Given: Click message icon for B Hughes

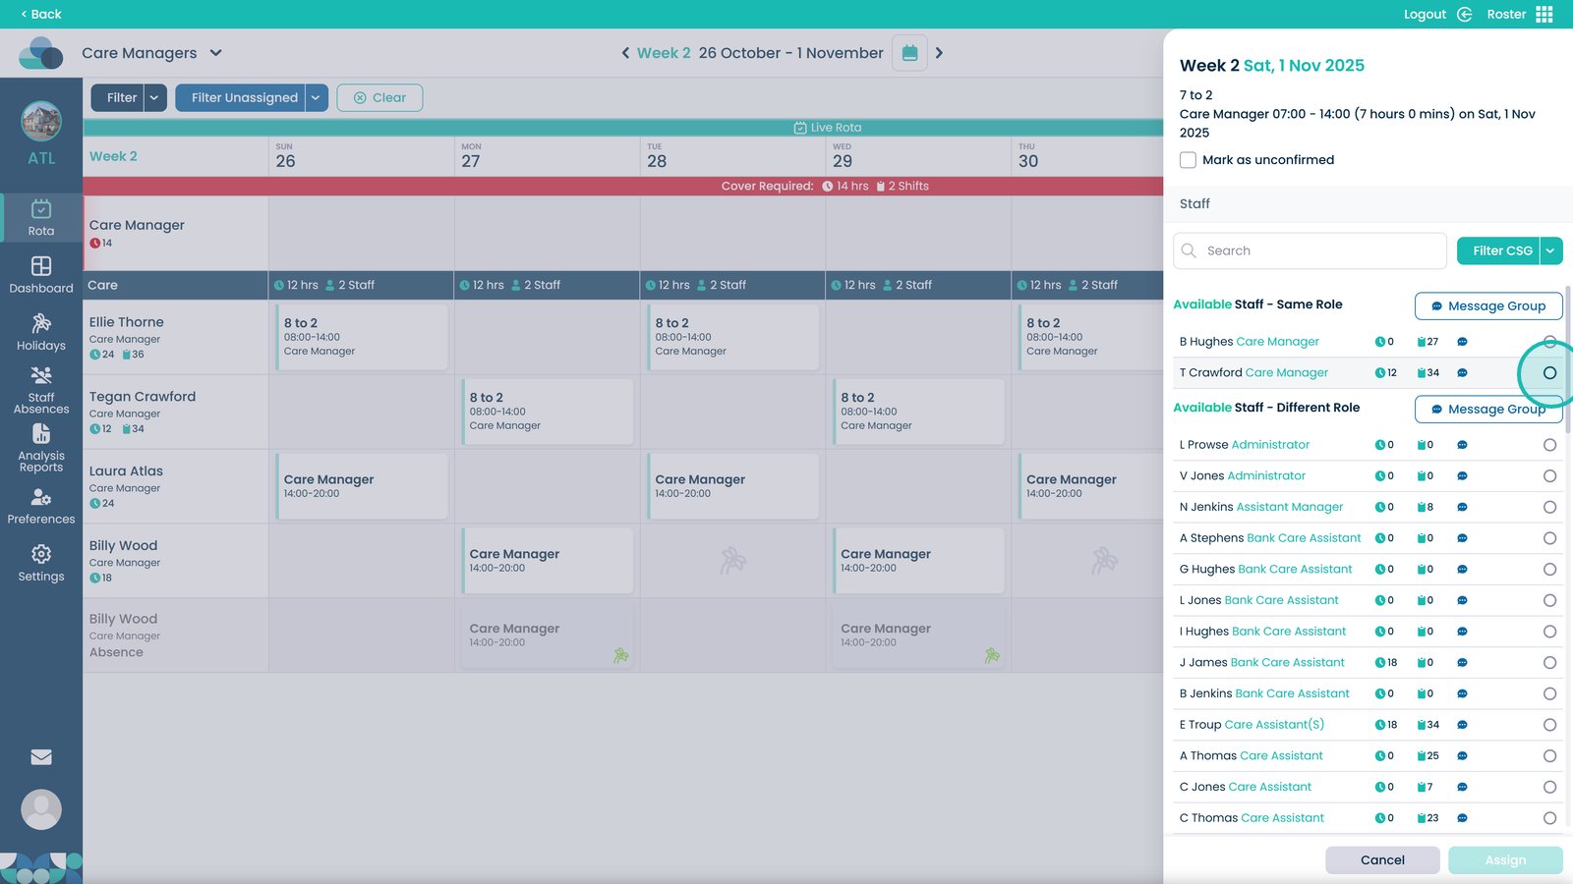Looking at the screenshot, I should (1462, 342).
